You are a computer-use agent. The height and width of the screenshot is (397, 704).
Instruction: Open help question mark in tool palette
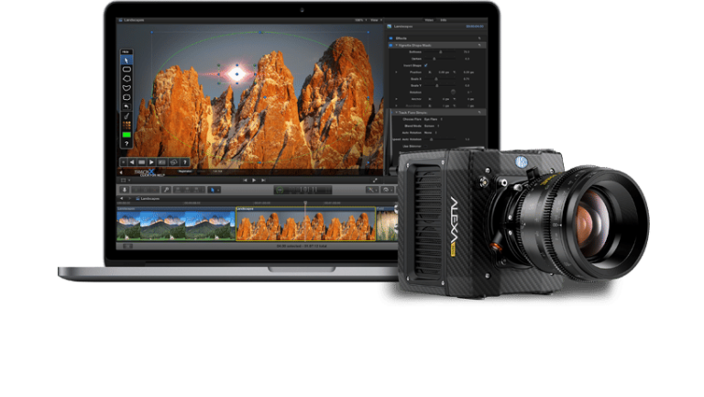(126, 144)
